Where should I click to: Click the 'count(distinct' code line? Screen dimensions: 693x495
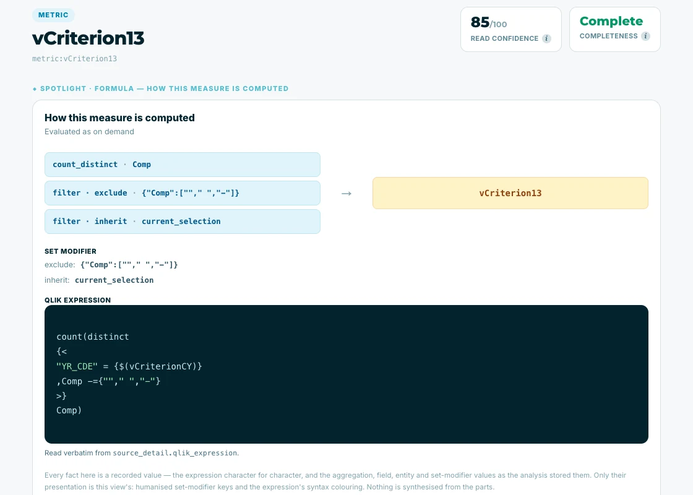(x=93, y=337)
